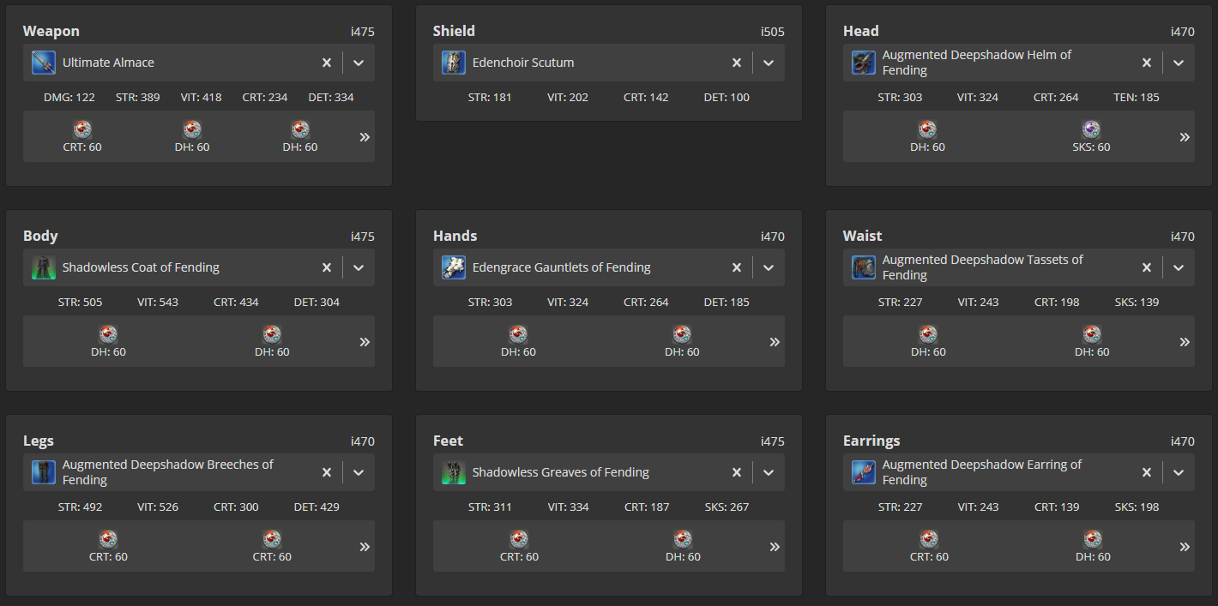The image size is (1218, 606).
Task: Remove the Edenchoir Scutum from Shield slot
Action: 737,63
